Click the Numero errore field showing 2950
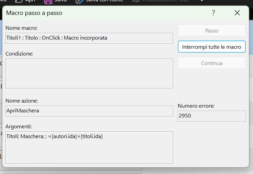253x174 pixels. [212, 116]
